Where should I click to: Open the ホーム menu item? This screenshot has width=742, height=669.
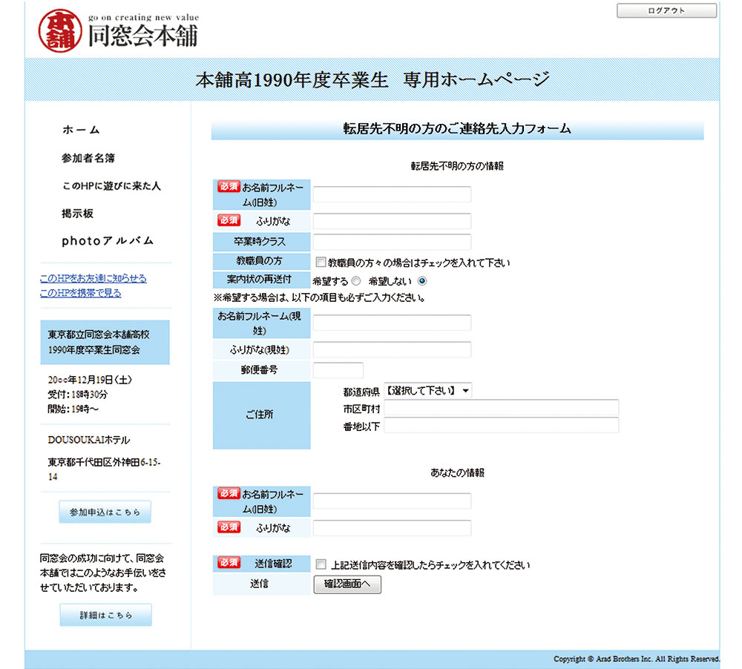coord(81,130)
